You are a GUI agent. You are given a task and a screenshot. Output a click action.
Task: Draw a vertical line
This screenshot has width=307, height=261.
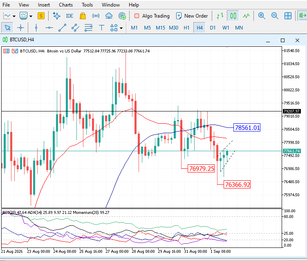pos(36,28)
